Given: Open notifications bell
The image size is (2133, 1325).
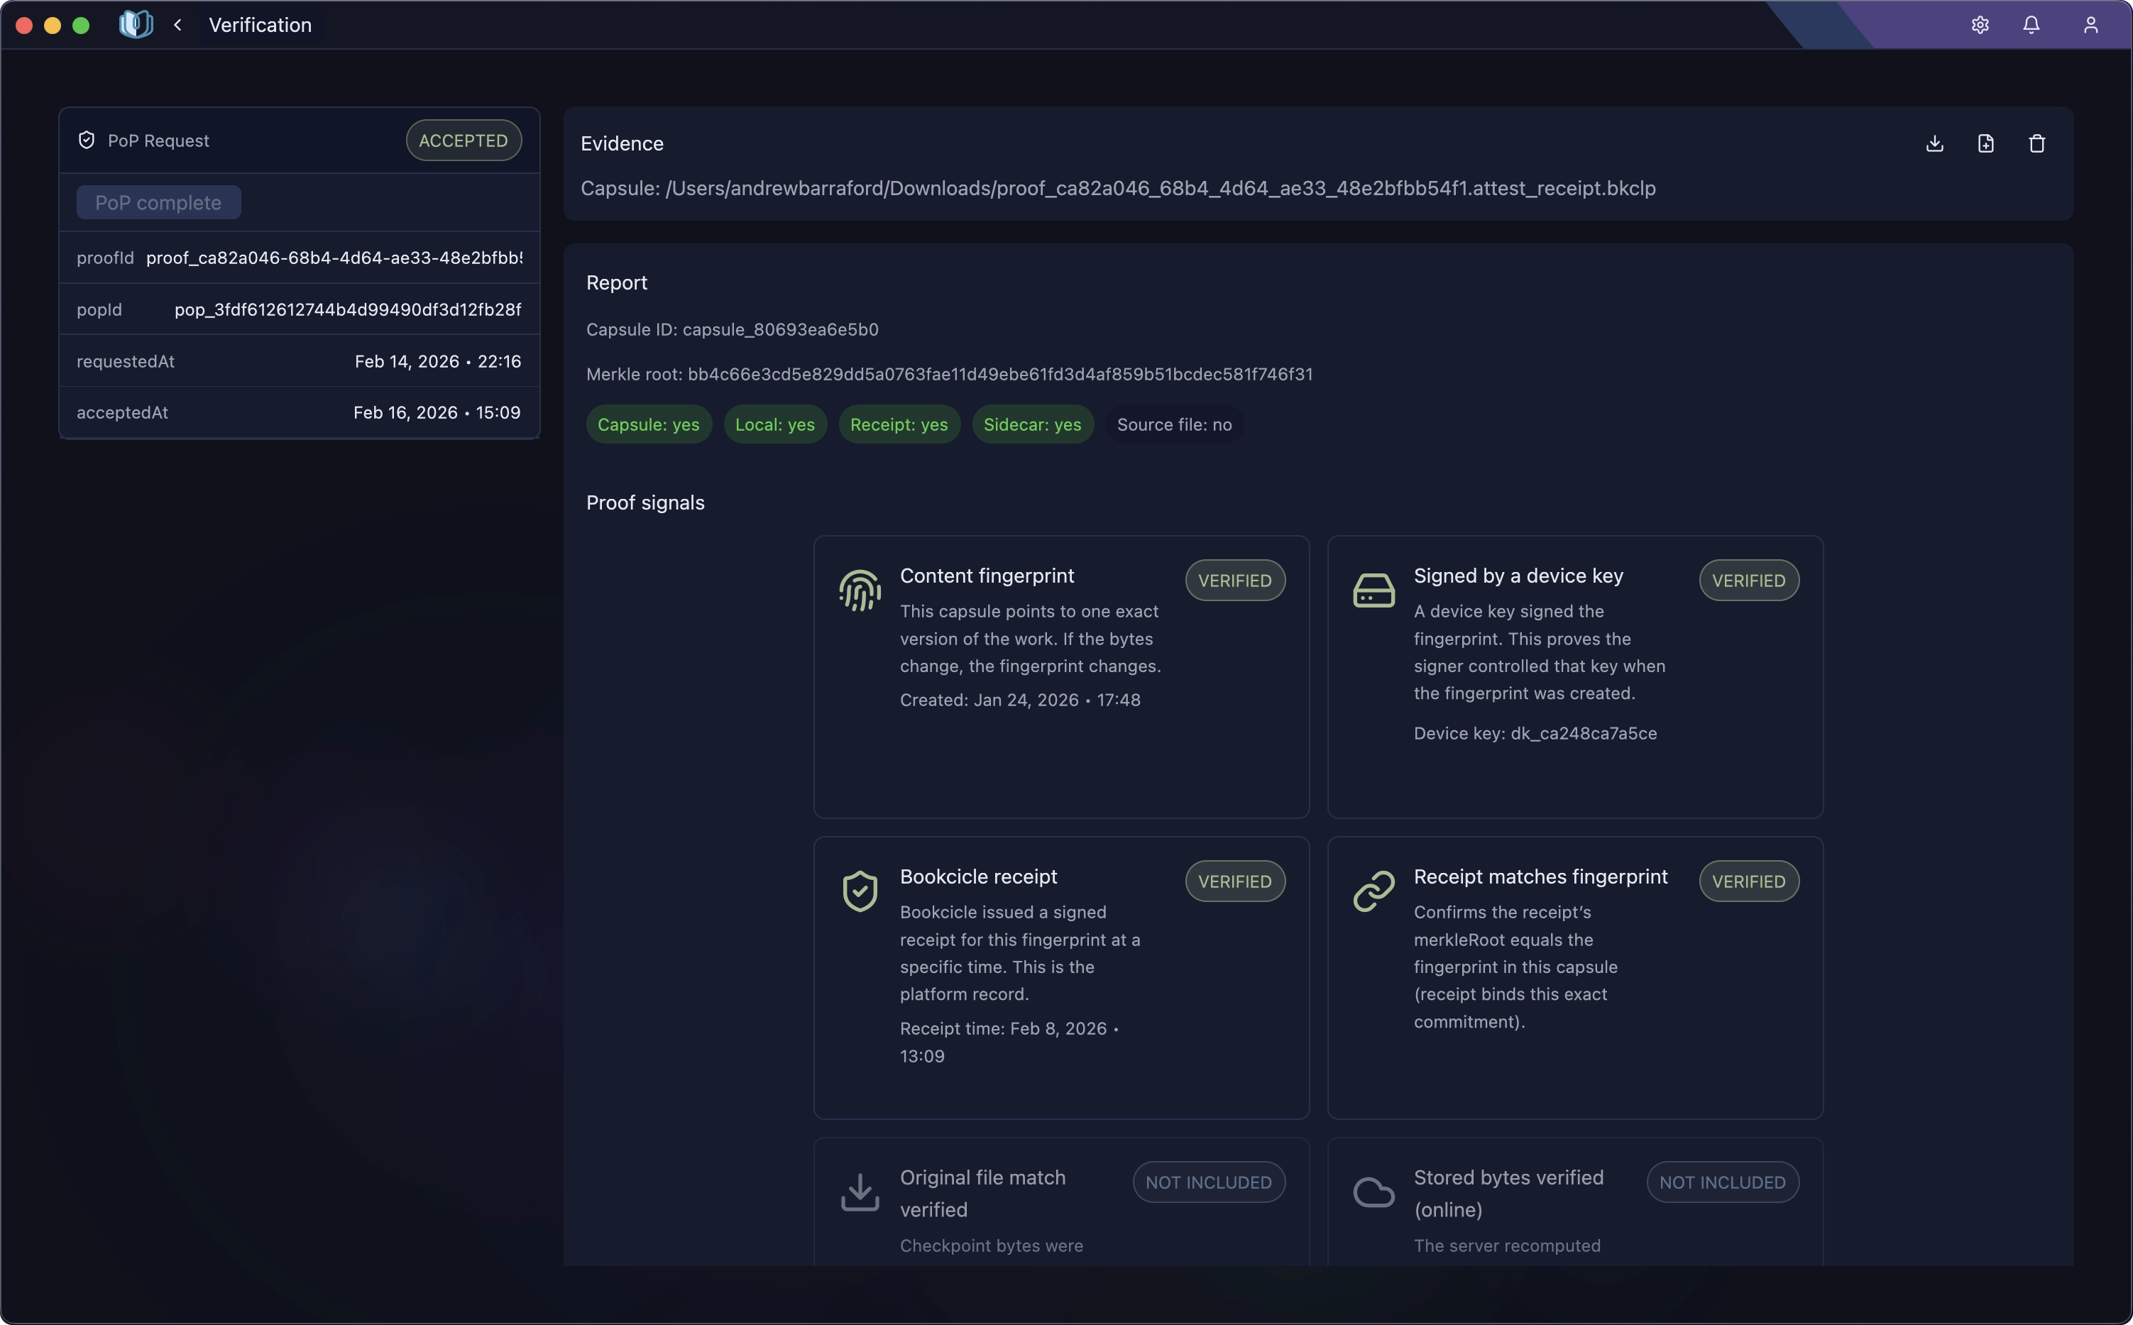Looking at the screenshot, I should (x=2031, y=25).
